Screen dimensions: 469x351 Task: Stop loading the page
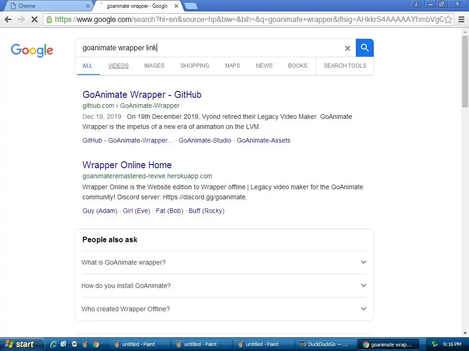coord(34,20)
